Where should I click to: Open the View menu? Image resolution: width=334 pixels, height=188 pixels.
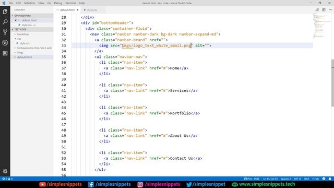[x=41, y=3]
